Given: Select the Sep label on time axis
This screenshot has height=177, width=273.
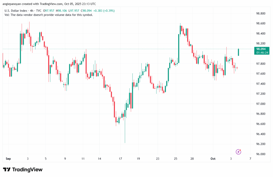Looking at the screenshot, I should tap(9, 159).
